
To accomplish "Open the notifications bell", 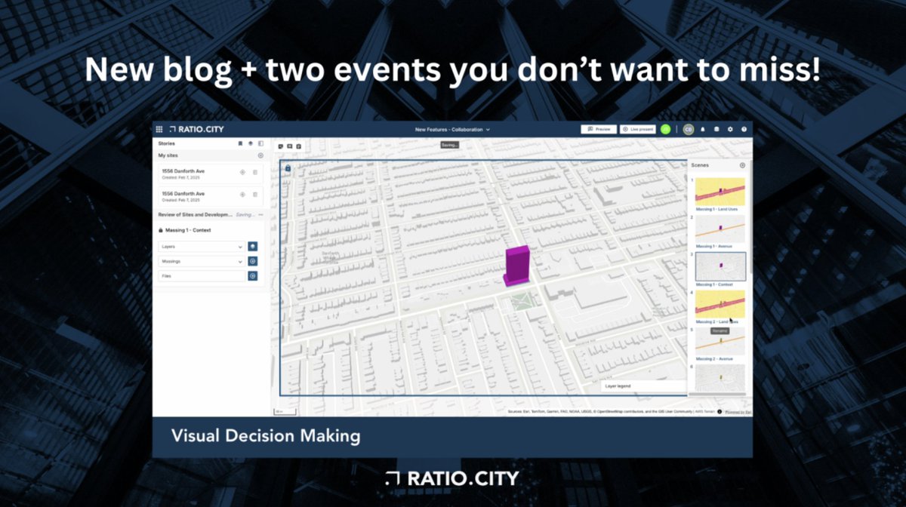I will [x=703, y=129].
